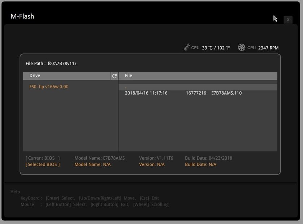
Task: Click current Model Name: E7B78AMS text
Action: coord(99,158)
